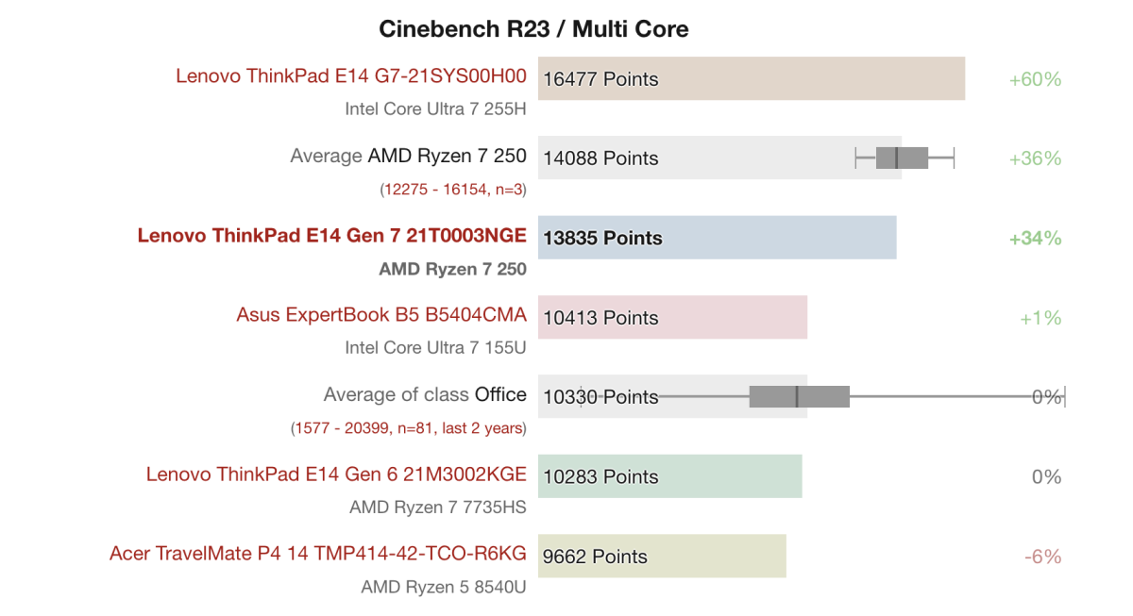Viewport: 1133px width, 616px height.
Task: Click the Cinebench R23 / Multi Core title
Action: pos(533,29)
